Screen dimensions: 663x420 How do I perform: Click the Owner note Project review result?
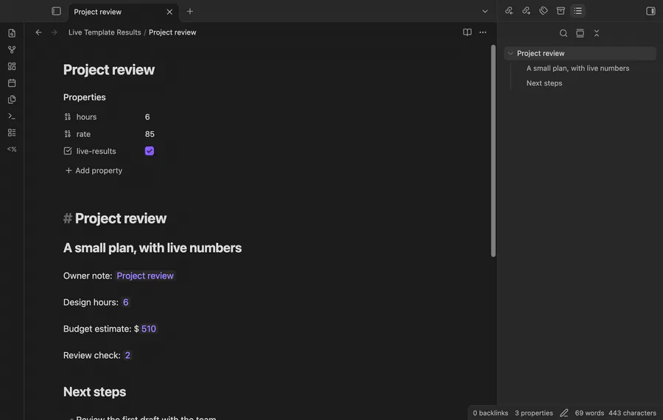click(x=145, y=276)
